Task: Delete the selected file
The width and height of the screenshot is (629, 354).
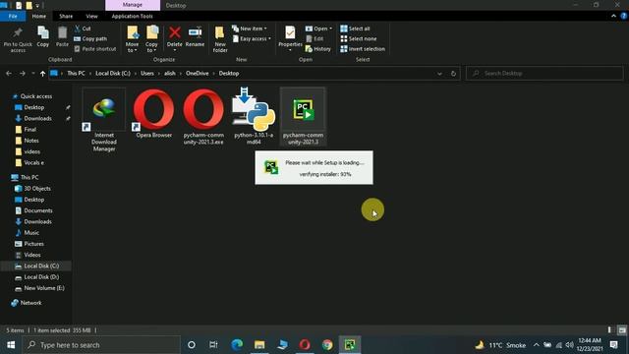Action: tap(175, 37)
